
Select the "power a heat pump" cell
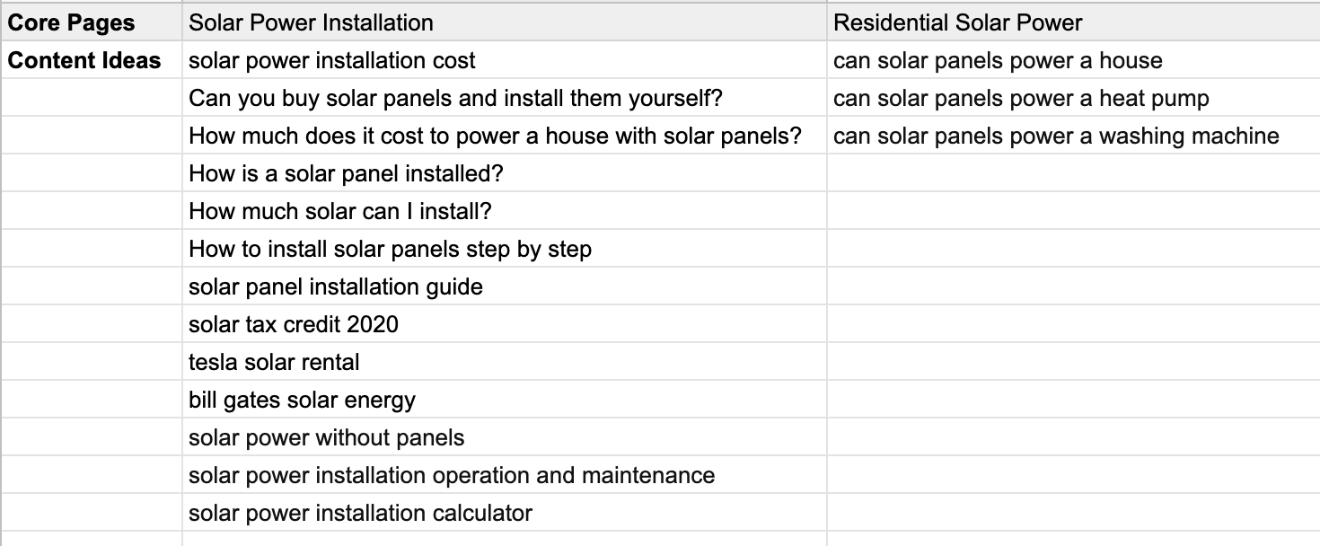[x=1021, y=98]
